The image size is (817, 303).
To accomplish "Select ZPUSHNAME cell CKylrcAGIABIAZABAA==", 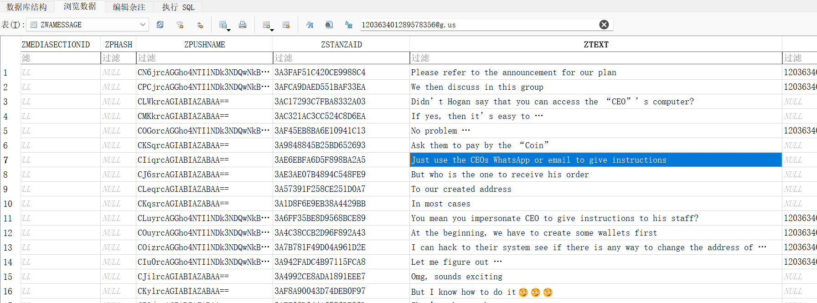I will tap(205, 291).
